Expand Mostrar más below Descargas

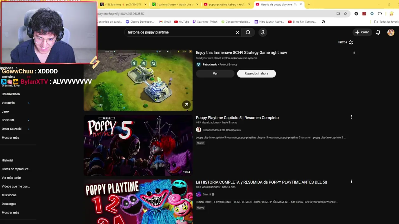pos(10,212)
